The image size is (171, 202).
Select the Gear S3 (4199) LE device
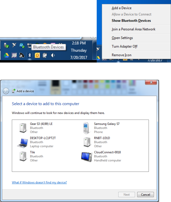pos(36,128)
